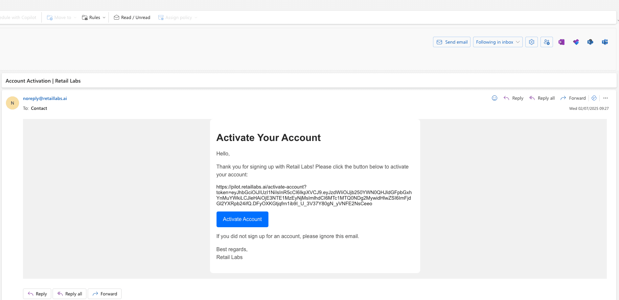
Task: Click the Hello, greeting line
Action: (x=223, y=154)
